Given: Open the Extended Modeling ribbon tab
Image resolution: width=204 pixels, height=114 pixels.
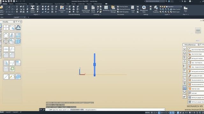Looking at the screenshot, I should coord(21,4).
